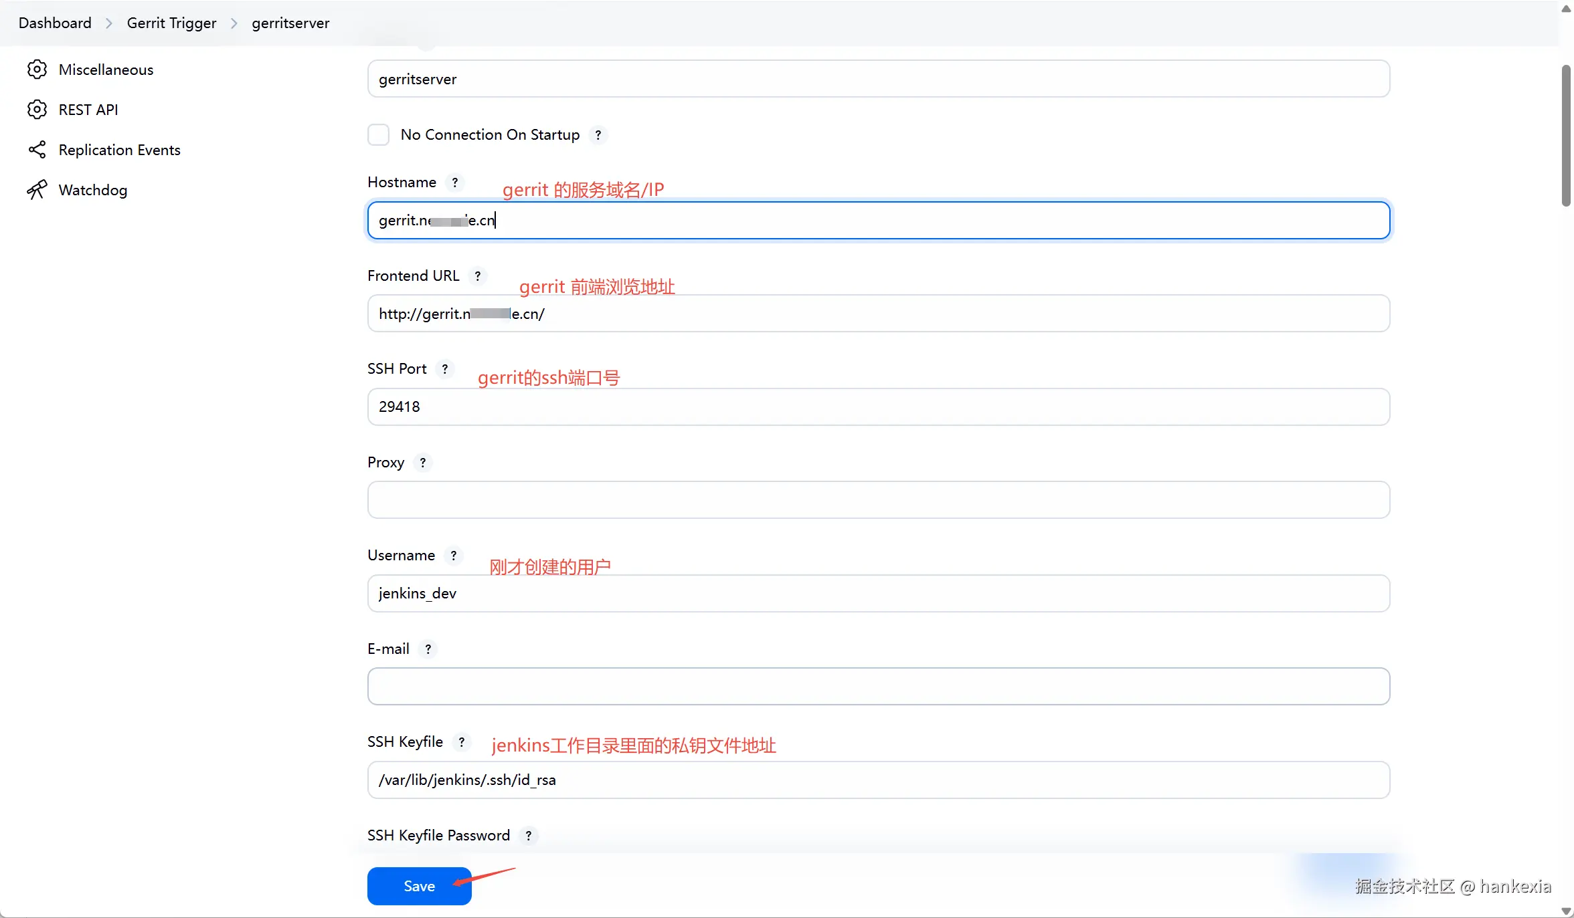Expand breadcrumb chevron after Gerrit Trigger
The image size is (1574, 918).
click(234, 23)
